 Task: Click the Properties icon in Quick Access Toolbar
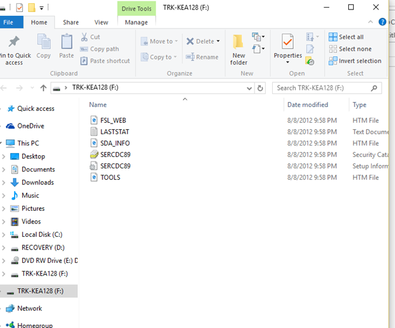tap(20, 8)
